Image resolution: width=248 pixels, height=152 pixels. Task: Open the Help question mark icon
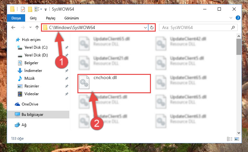pyautogui.click(x=238, y=18)
